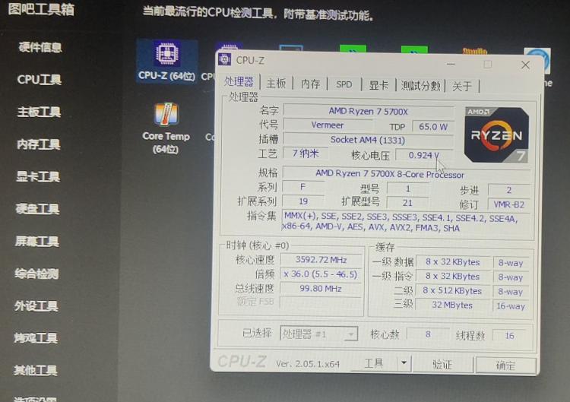Open the SPD tab in CPU-Z
Screen dimensions: 570x402
[344, 84]
